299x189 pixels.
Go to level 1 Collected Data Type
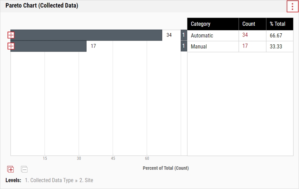[49, 180]
